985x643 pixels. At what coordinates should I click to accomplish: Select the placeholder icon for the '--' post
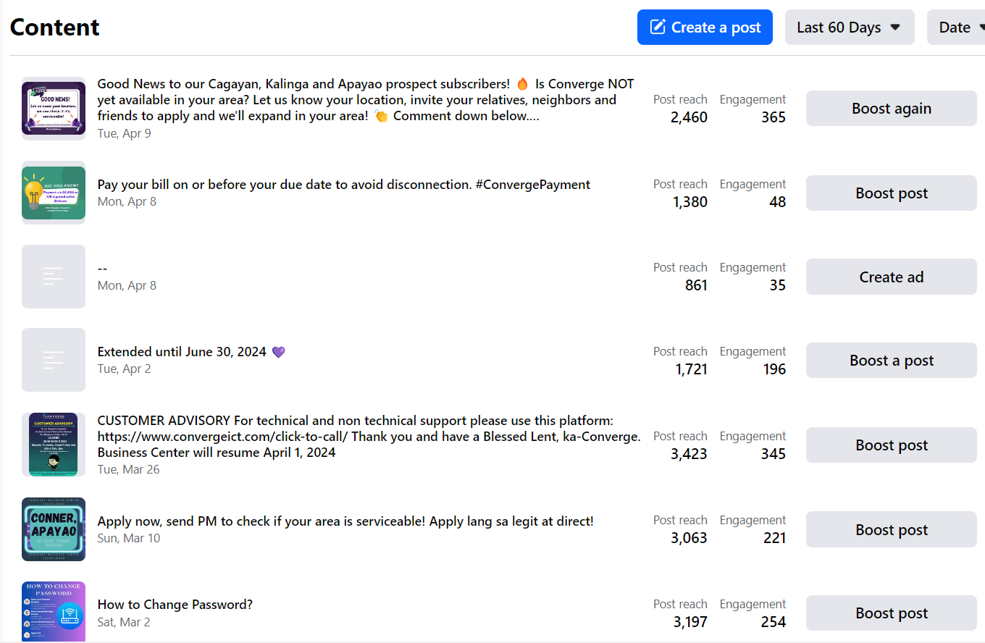54,277
